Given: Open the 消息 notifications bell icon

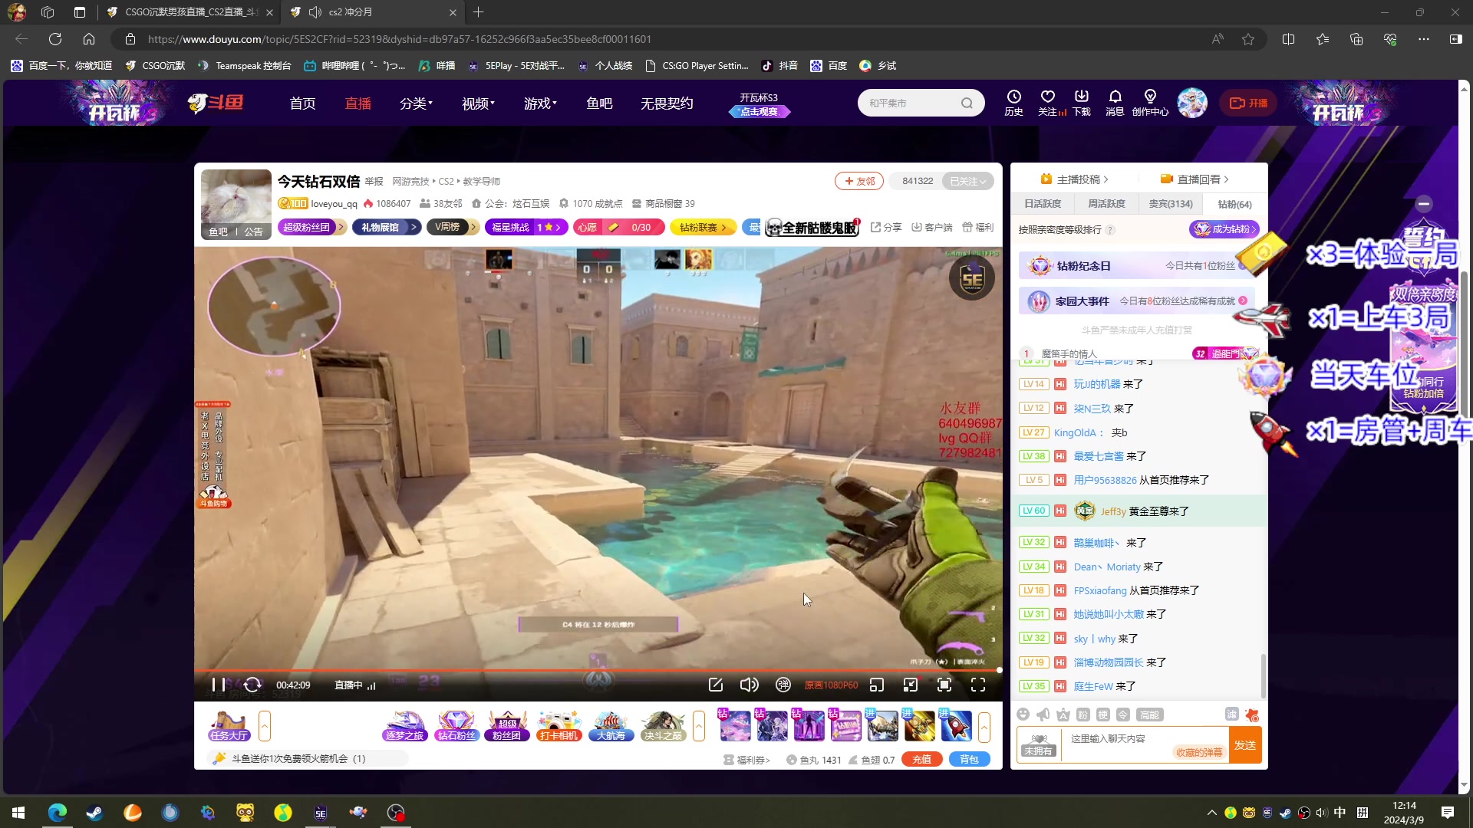Looking at the screenshot, I should click(1115, 103).
